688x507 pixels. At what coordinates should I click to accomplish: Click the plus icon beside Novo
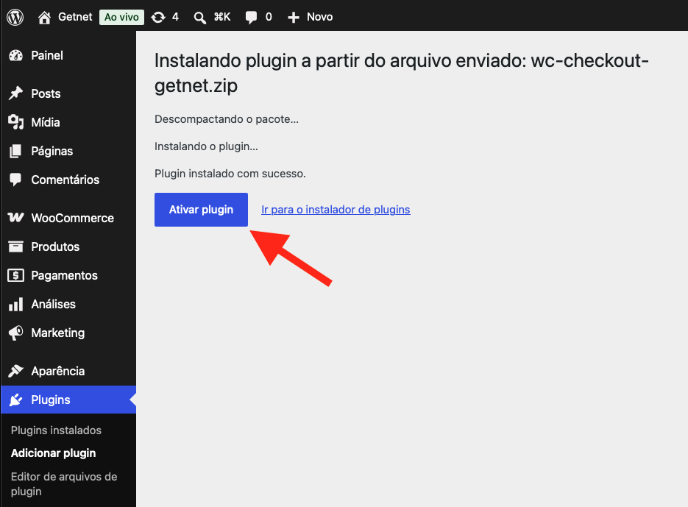pyautogui.click(x=293, y=17)
